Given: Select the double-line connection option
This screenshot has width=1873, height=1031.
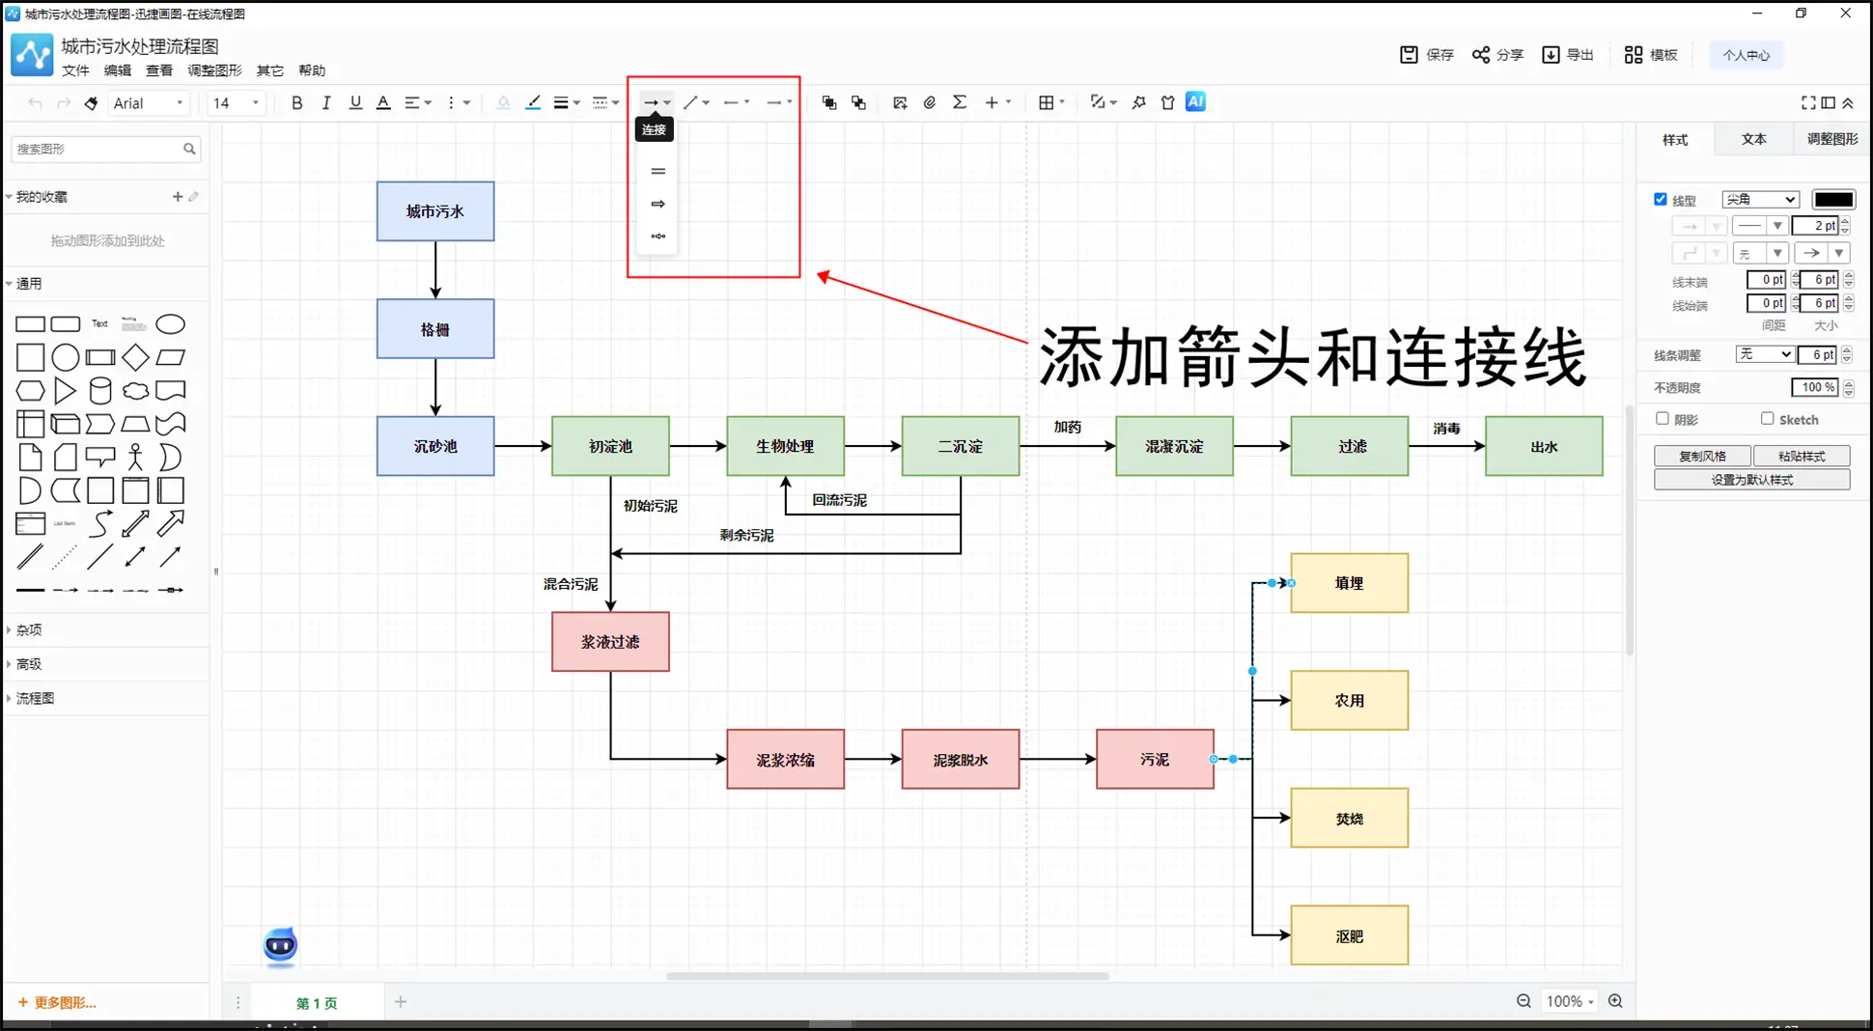Looking at the screenshot, I should (658, 171).
